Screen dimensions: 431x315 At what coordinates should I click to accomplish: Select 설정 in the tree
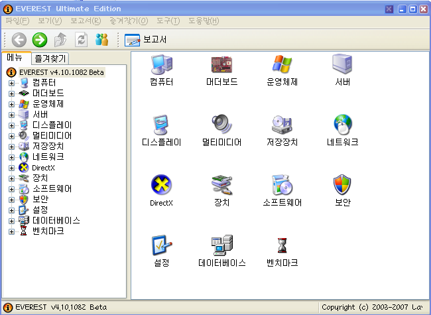(x=40, y=210)
